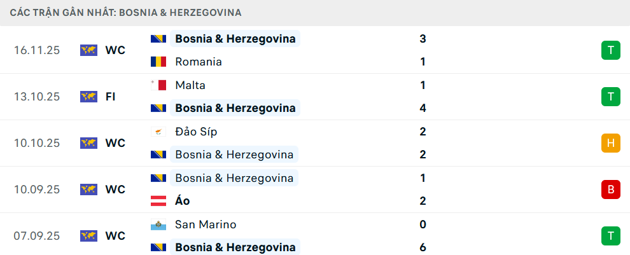This screenshot has width=630, height=255.
Task: Click the Austria flag beside Áo
Action: click(158, 201)
